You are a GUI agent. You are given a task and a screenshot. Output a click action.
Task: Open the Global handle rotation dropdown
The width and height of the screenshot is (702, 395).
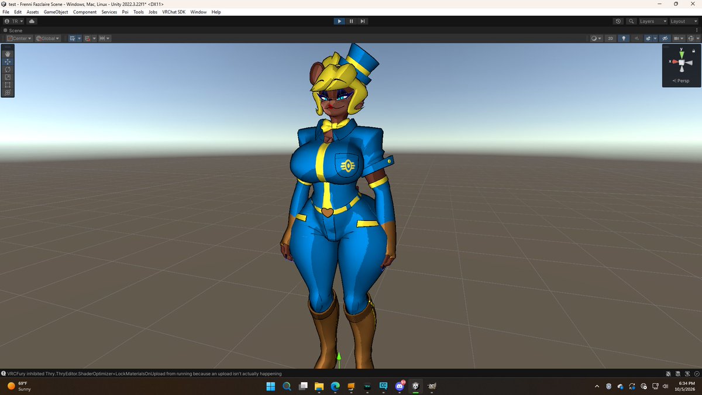[x=48, y=38]
